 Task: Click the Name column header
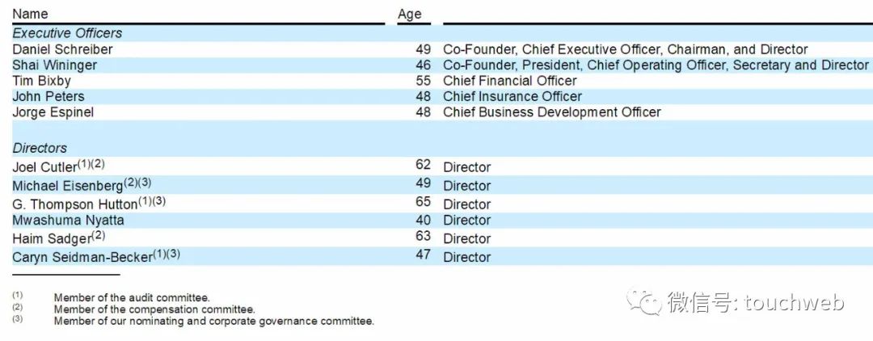(30, 14)
